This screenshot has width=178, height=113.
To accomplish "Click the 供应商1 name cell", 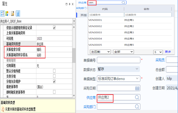I will [x=129, y=20].
